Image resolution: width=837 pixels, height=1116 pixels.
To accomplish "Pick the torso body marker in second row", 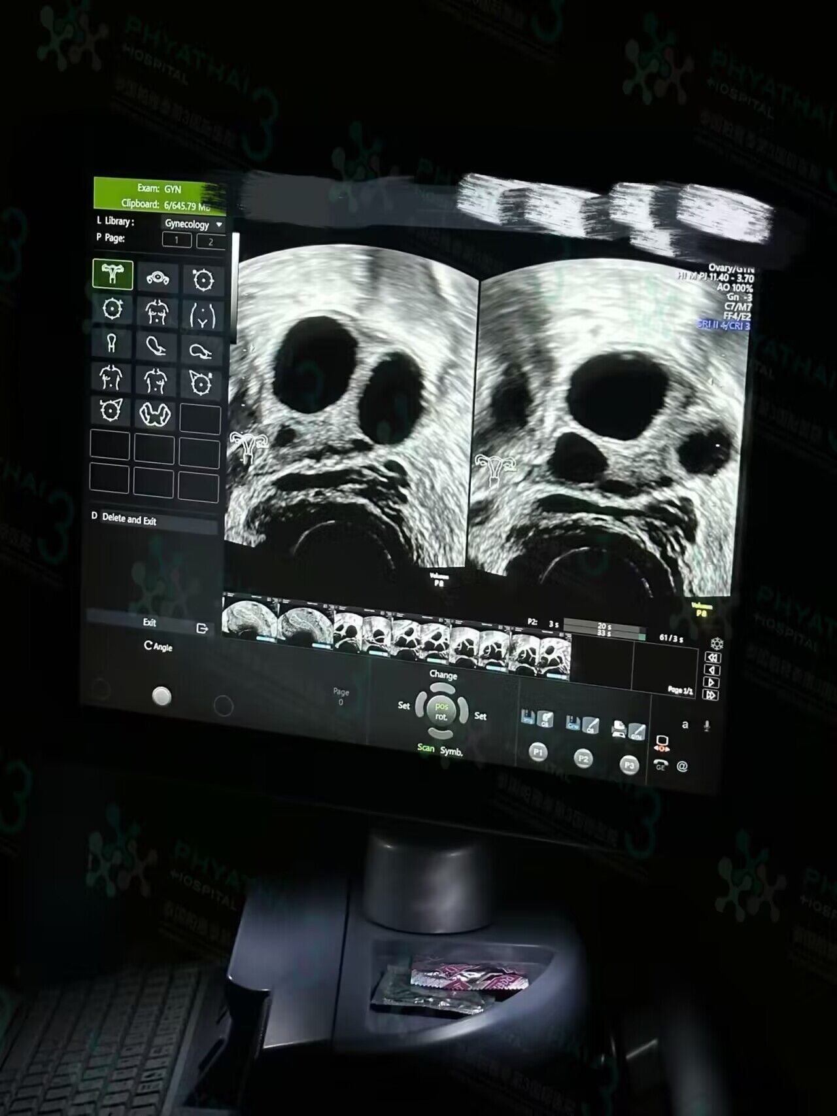I will coord(156,311).
